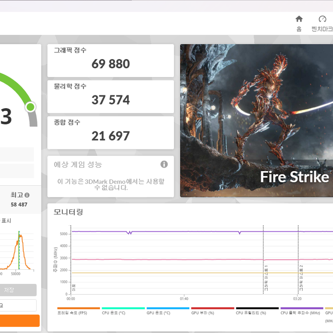Viewport: 333px width, 333px height.
Task: Click the green score gauge knob
Action: (x=30, y=107)
